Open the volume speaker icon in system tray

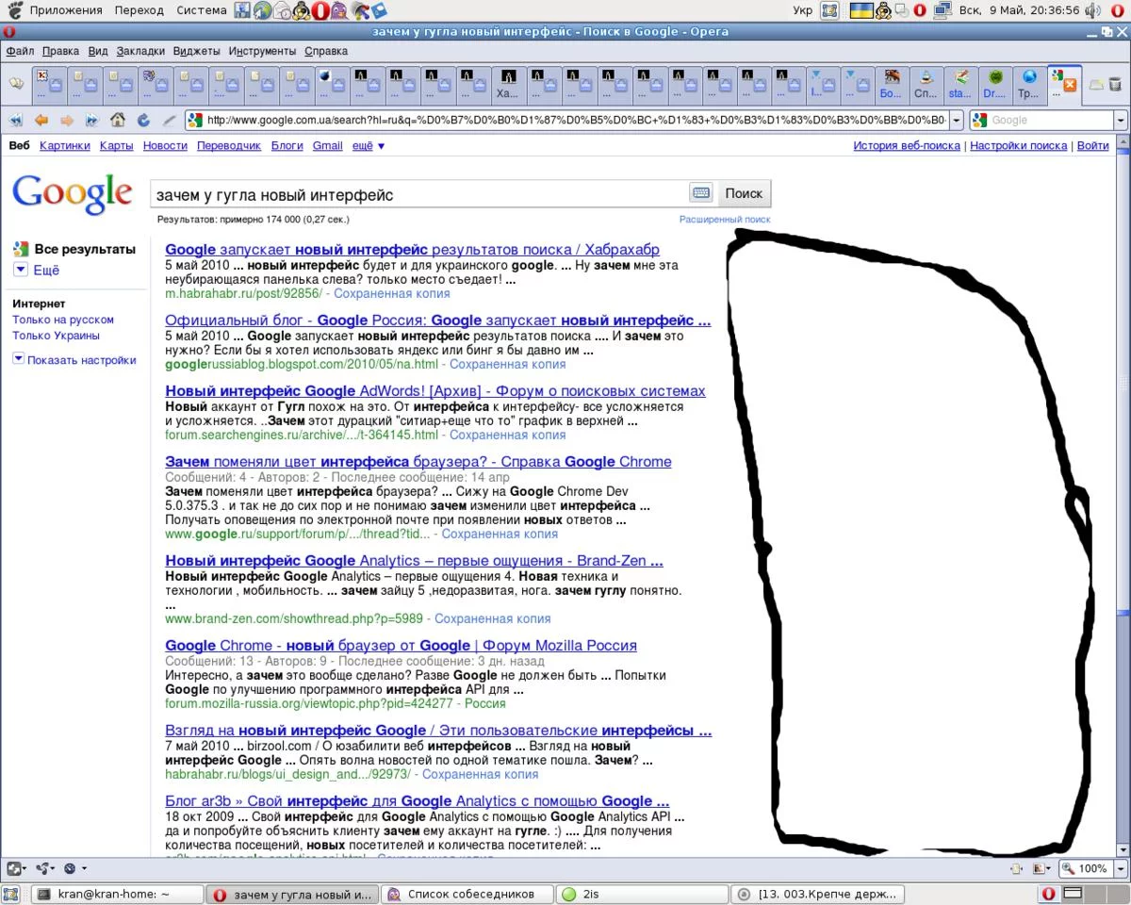[x=1092, y=10]
